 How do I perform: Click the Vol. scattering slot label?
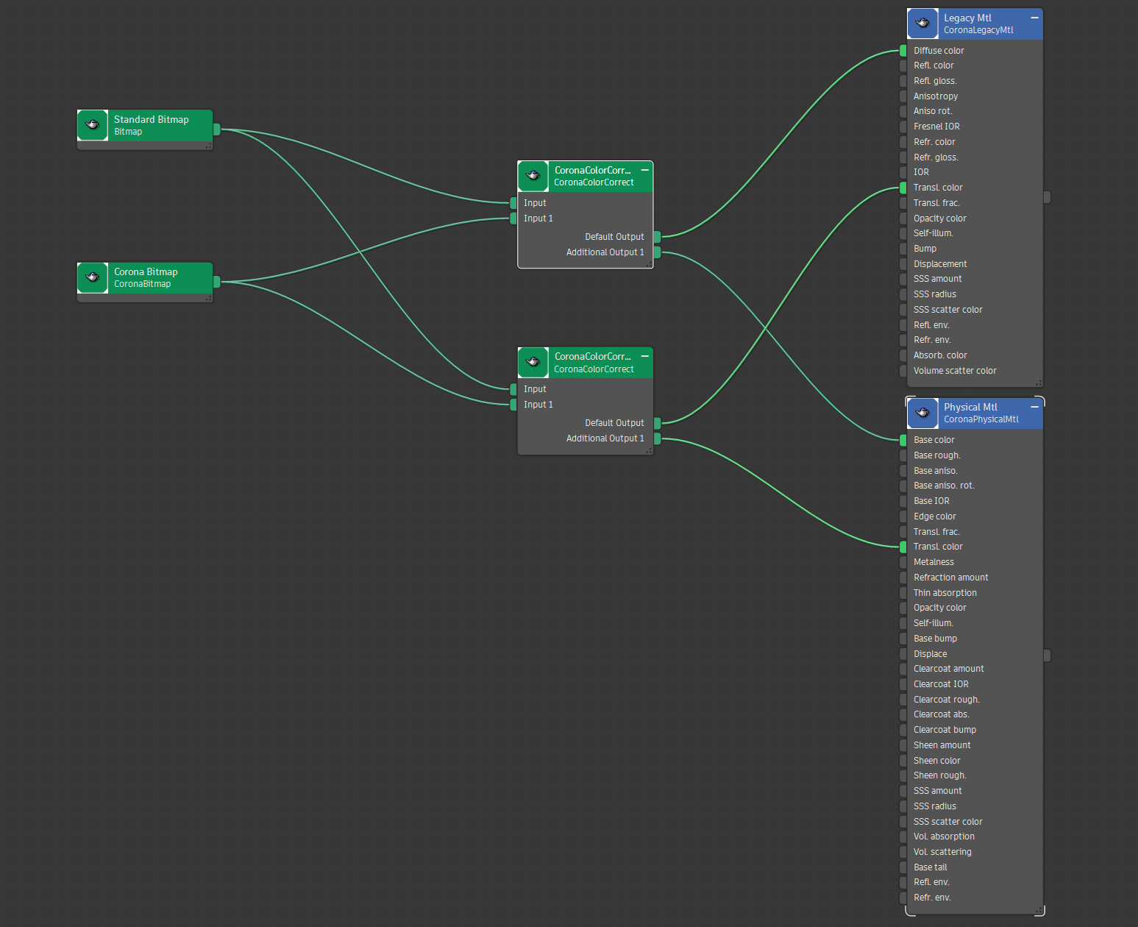[942, 852]
